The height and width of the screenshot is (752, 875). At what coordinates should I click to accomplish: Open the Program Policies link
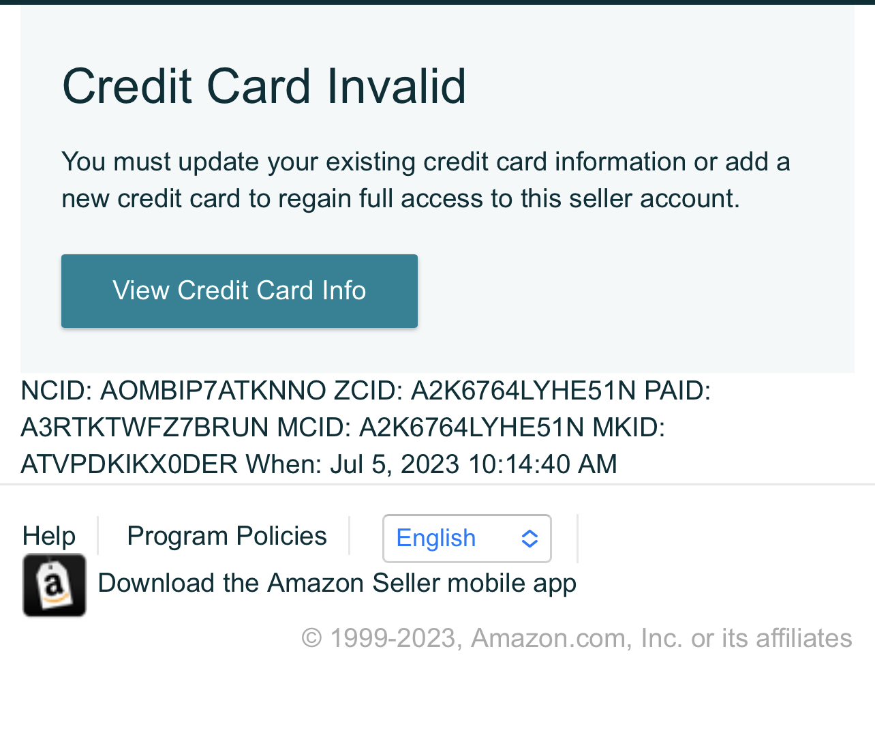tap(227, 537)
